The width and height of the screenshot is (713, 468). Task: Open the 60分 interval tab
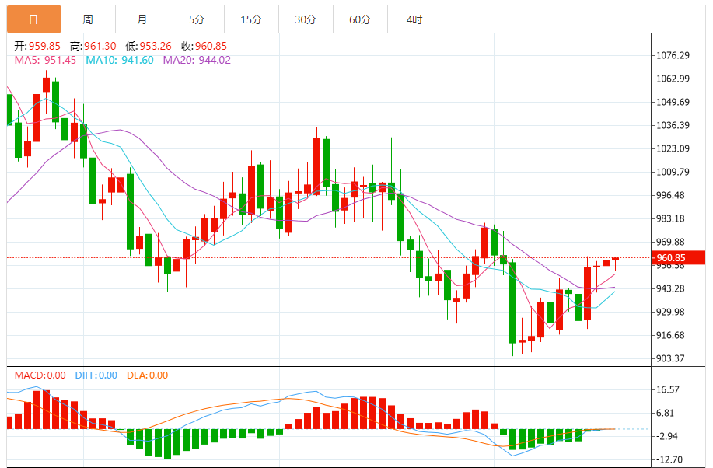361,19
